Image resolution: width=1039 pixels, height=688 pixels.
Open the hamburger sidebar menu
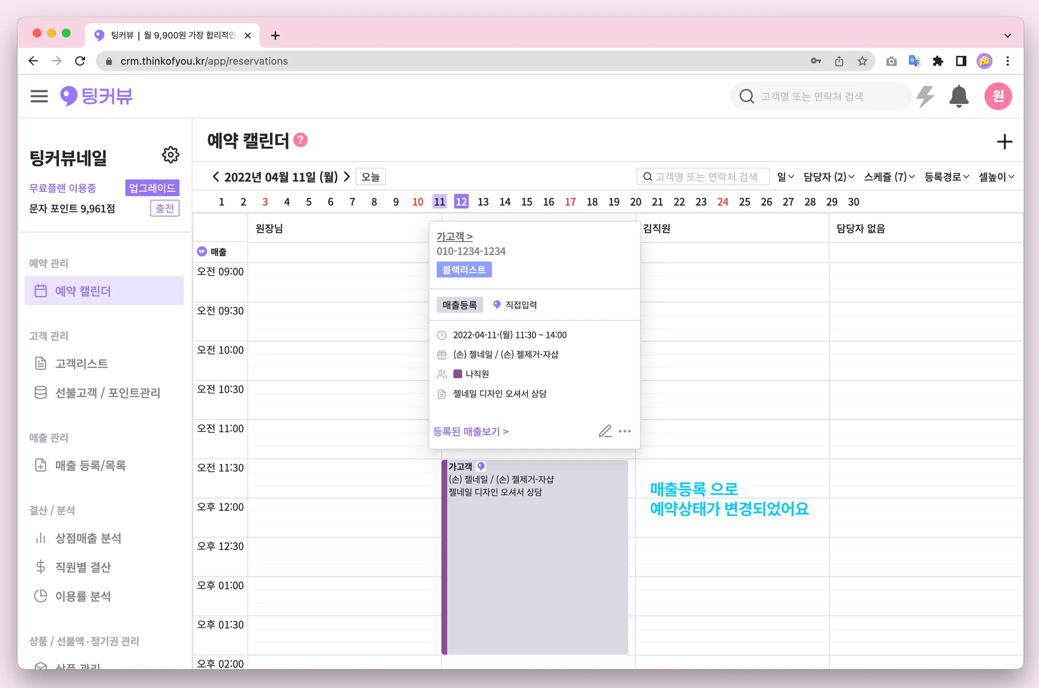[x=39, y=96]
